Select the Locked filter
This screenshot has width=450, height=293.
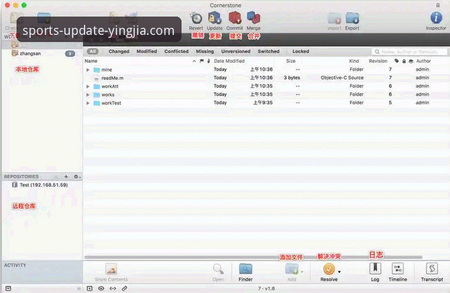pyautogui.click(x=301, y=51)
